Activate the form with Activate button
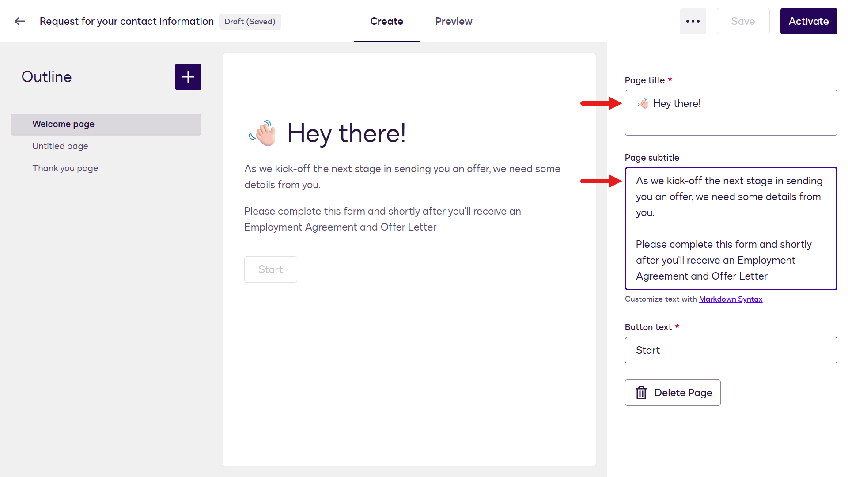This screenshot has height=477, width=848. tap(809, 21)
